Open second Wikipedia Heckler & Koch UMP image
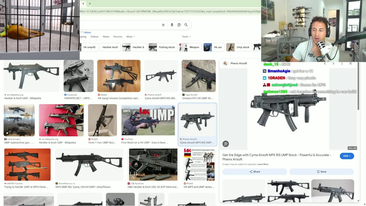The width and height of the screenshot is (366, 206). point(61,120)
